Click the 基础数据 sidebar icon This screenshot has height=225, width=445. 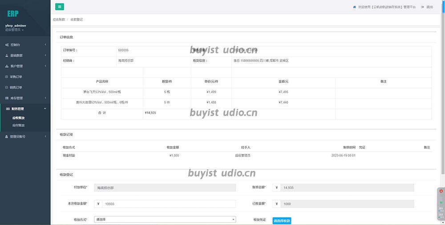point(7,56)
